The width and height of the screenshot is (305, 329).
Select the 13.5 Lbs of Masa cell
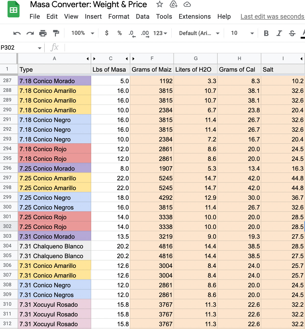[x=111, y=236]
